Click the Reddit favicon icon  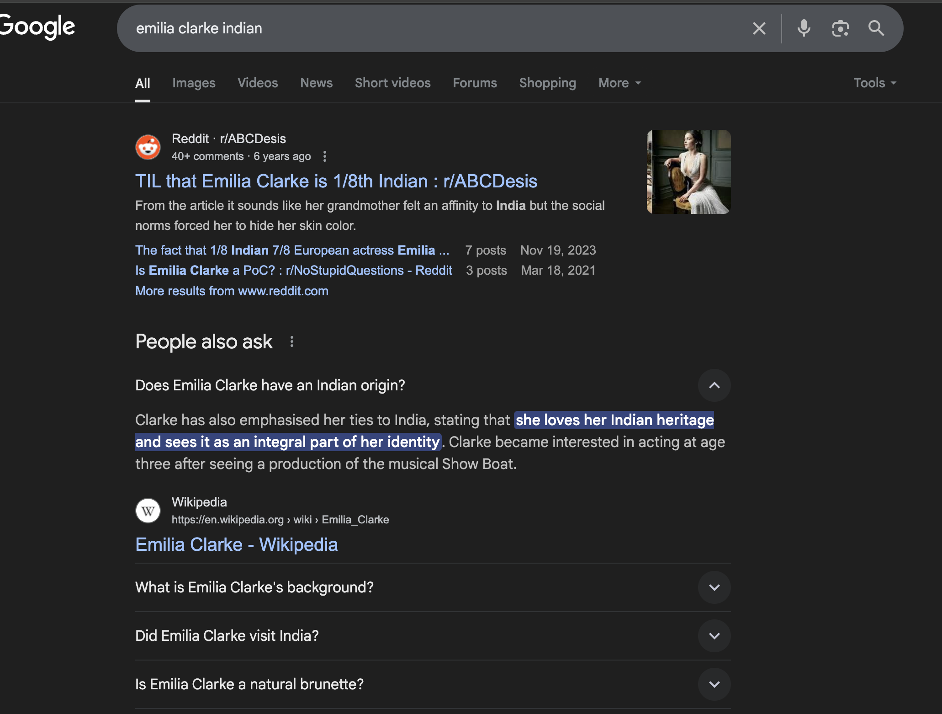click(148, 147)
